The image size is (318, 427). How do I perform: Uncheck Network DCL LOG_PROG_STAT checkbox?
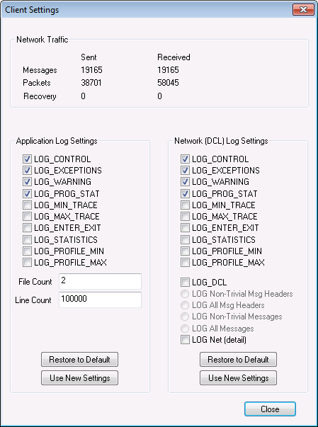click(185, 193)
